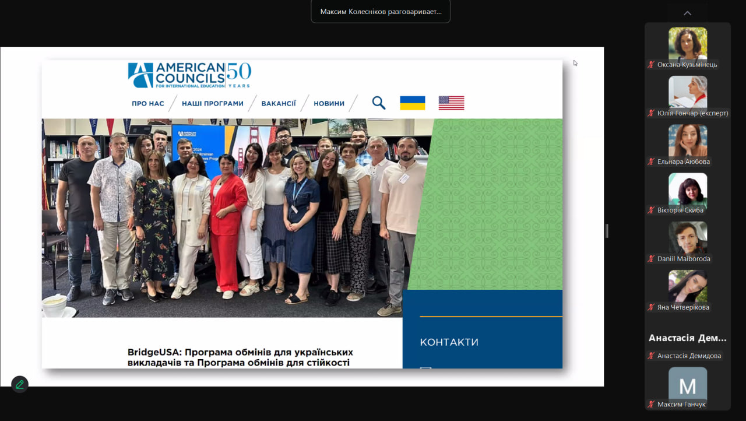
Task: Click the КОНТАКТИ heading
Action: [x=449, y=342]
